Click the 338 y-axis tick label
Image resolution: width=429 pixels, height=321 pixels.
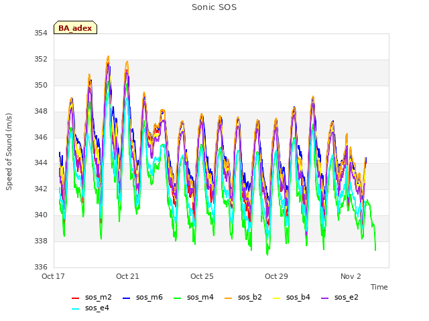click(x=41, y=241)
